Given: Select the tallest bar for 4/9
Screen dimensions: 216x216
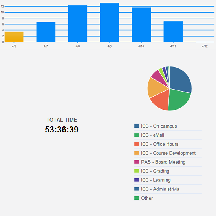Looking at the screenshot, I should pos(110,23).
